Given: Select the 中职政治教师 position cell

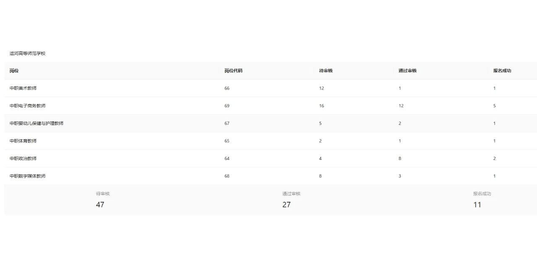Looking at the screenshot, I should [23, 159].
